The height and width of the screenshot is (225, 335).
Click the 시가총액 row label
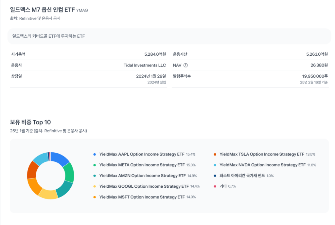pos(18,54)
